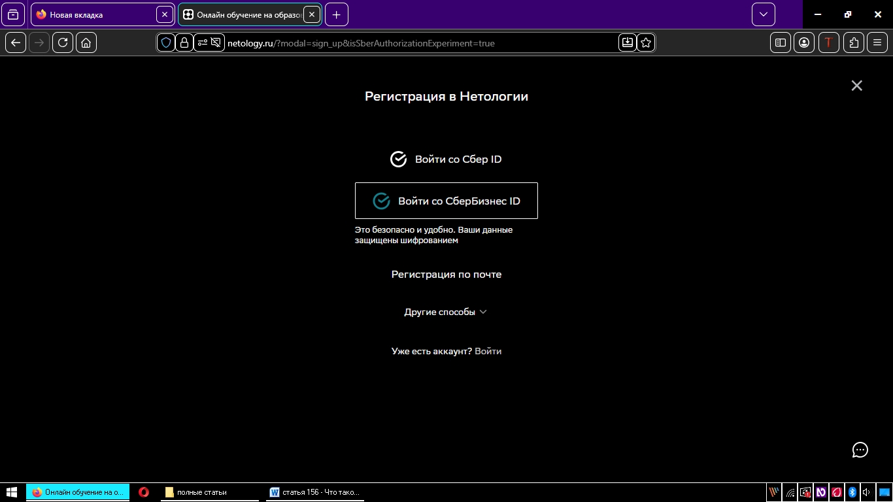The width and height of the screenshot is (893, 502).
Task: Choose Регистрация по почте
Action: tap(446, 275)
